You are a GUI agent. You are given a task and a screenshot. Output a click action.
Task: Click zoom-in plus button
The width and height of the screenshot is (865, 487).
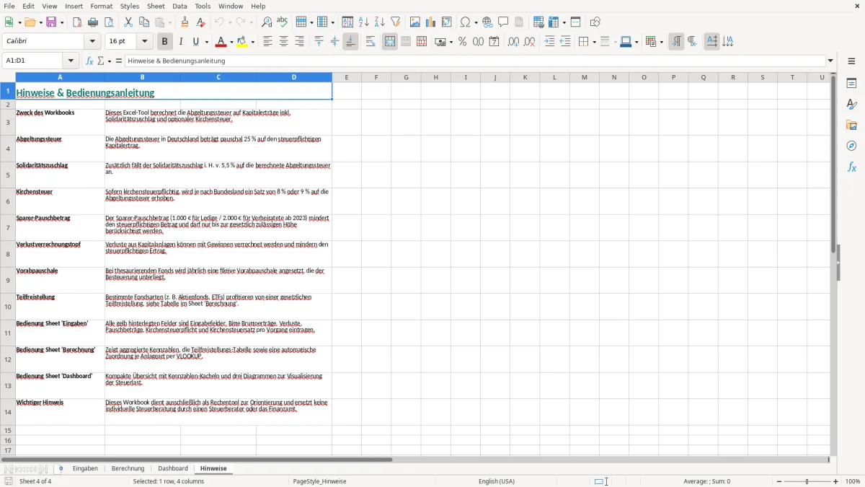pos(836,481)
